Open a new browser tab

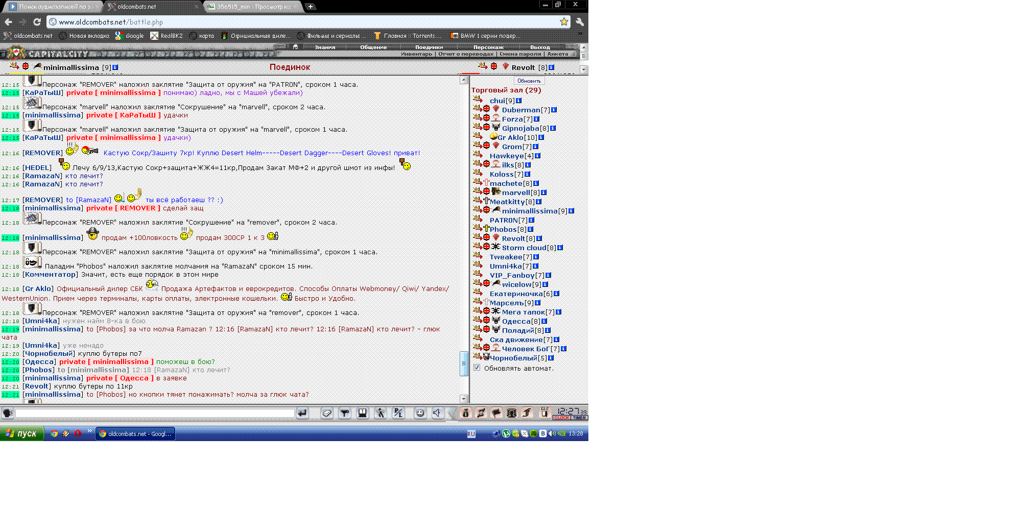(310, 7)
